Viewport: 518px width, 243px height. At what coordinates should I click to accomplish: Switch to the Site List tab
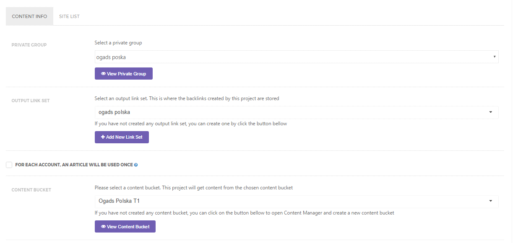point(69,16)
